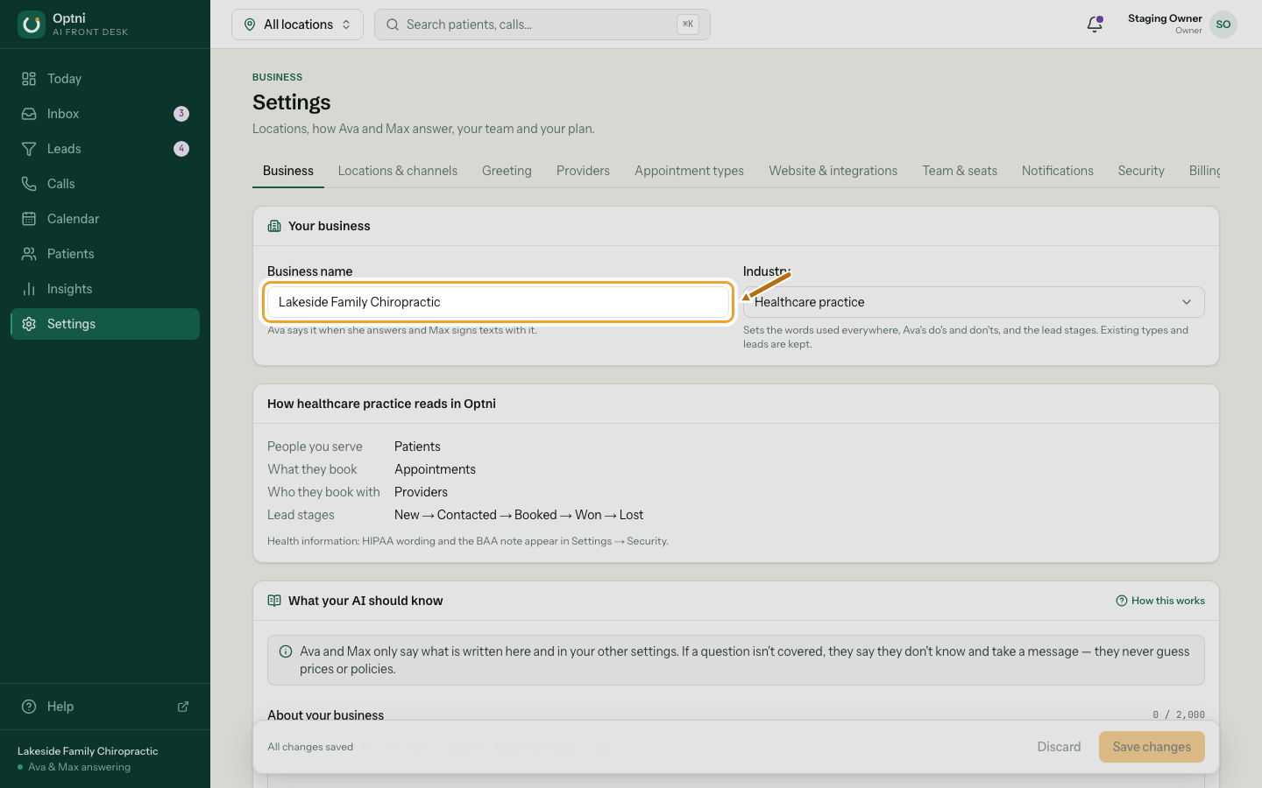
Task: Open the SO user avatar
Action: [x=1223, y=25]
